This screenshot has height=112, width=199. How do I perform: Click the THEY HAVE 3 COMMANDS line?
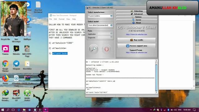coord(60,38)
